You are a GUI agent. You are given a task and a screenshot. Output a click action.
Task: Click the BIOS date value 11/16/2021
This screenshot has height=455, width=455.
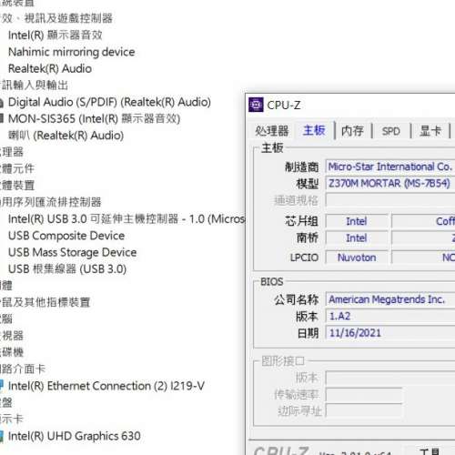click(x=390, y=333)
